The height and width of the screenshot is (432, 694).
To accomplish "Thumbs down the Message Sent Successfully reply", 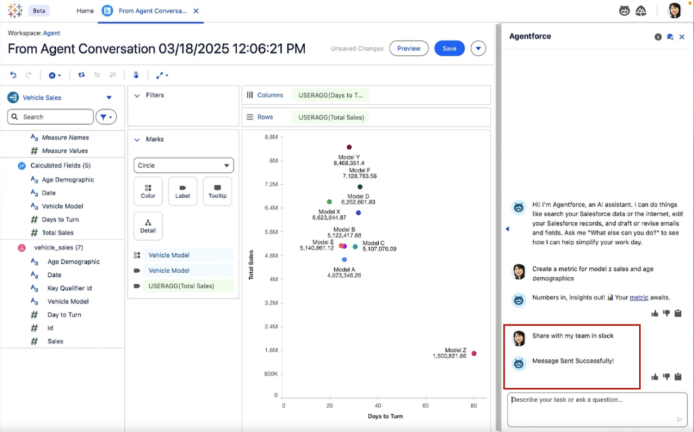I will 666,377.
